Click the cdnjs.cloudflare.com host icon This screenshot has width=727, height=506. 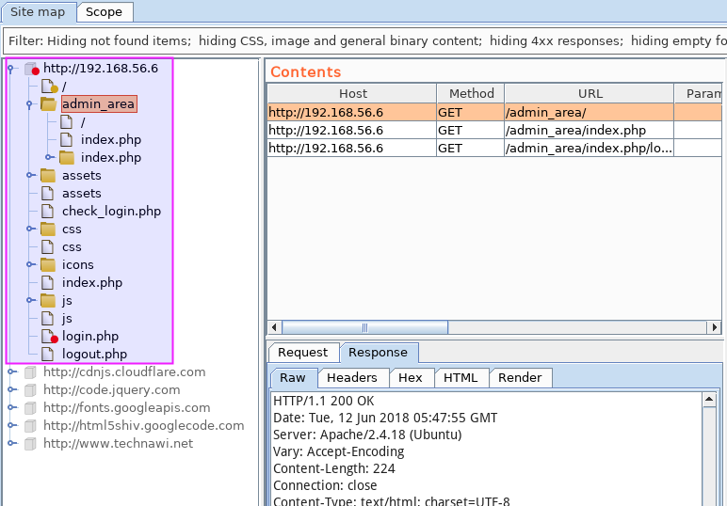30,372
